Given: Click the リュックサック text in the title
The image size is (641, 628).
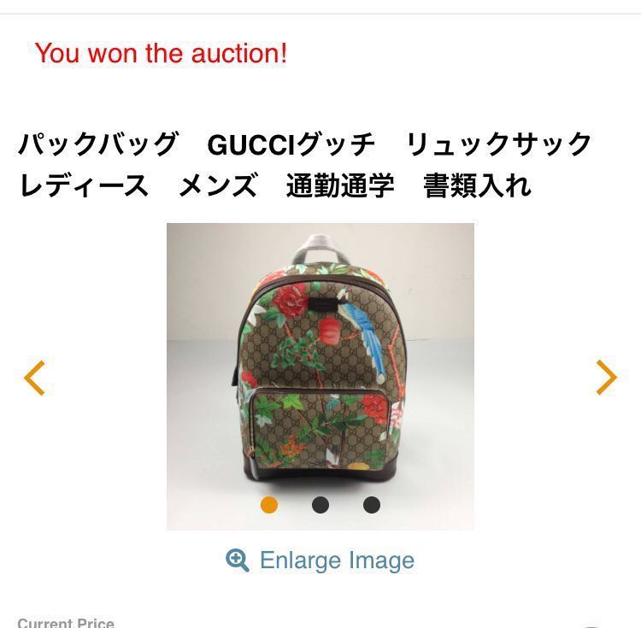Looking at the screenshot, I should click(x=499, y=144).
